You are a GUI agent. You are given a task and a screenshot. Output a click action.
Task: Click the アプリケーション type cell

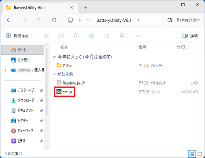point(149,92)
